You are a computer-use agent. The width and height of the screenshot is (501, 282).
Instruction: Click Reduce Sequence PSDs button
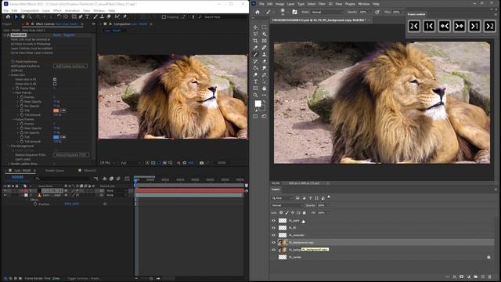(71, 155)
